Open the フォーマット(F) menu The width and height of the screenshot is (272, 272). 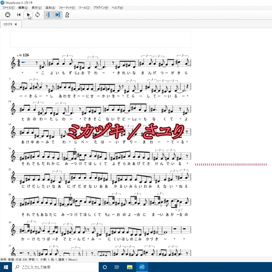[x=67, y=8]
